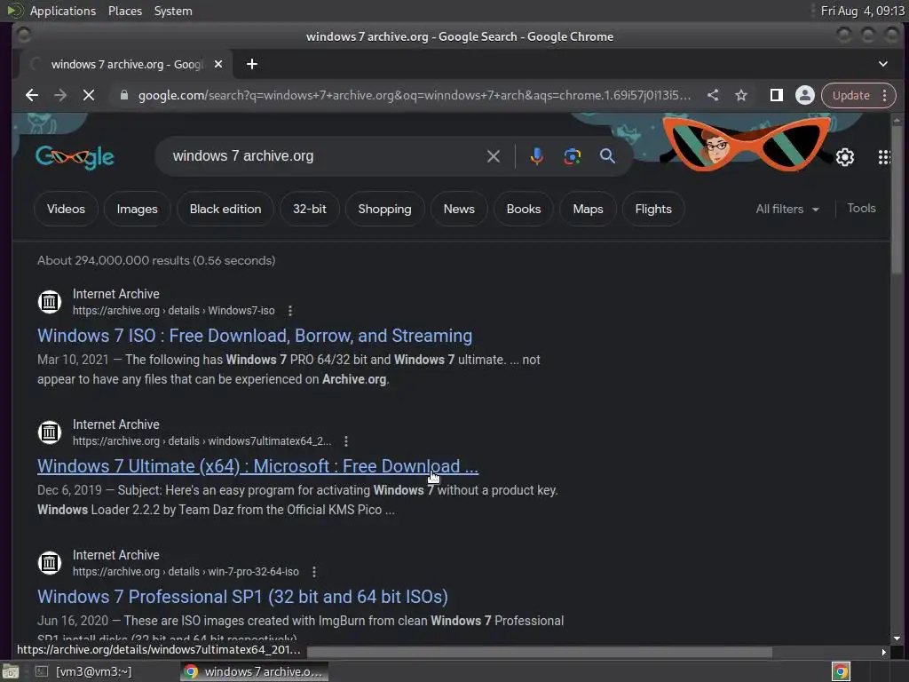
Task: Click the scrollbar down arrow
Action: click(x=897, y=638)
